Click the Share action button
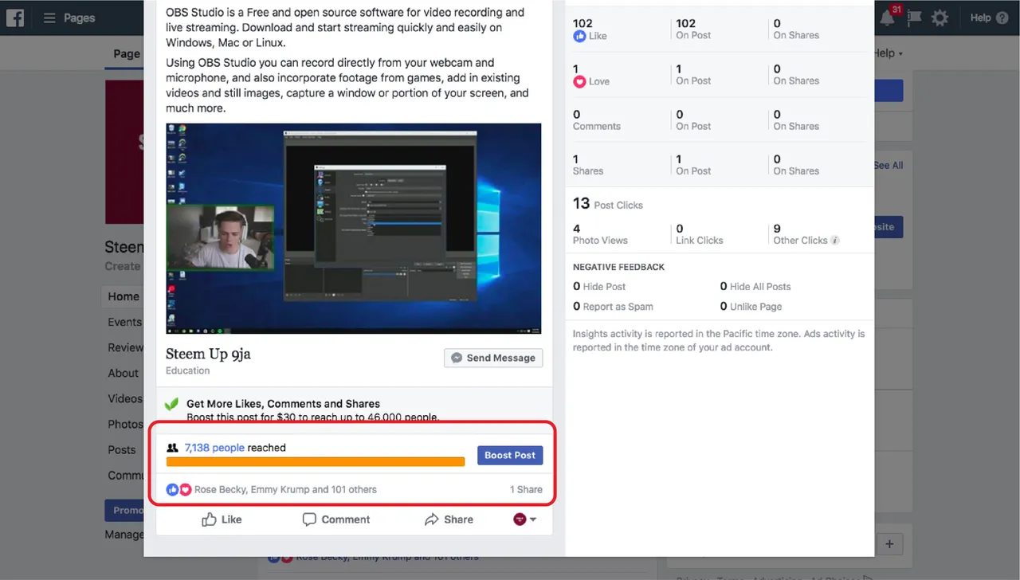Image resolution: width=1020 pixels, height=580 pixels. pos(448,519)
